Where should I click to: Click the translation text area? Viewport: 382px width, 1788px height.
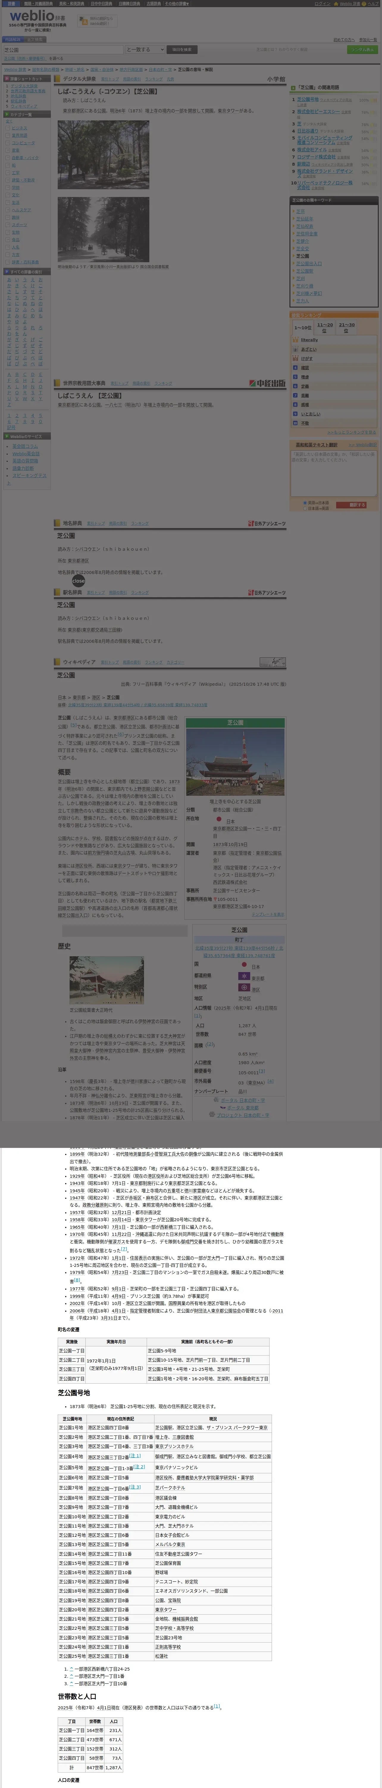334,474
